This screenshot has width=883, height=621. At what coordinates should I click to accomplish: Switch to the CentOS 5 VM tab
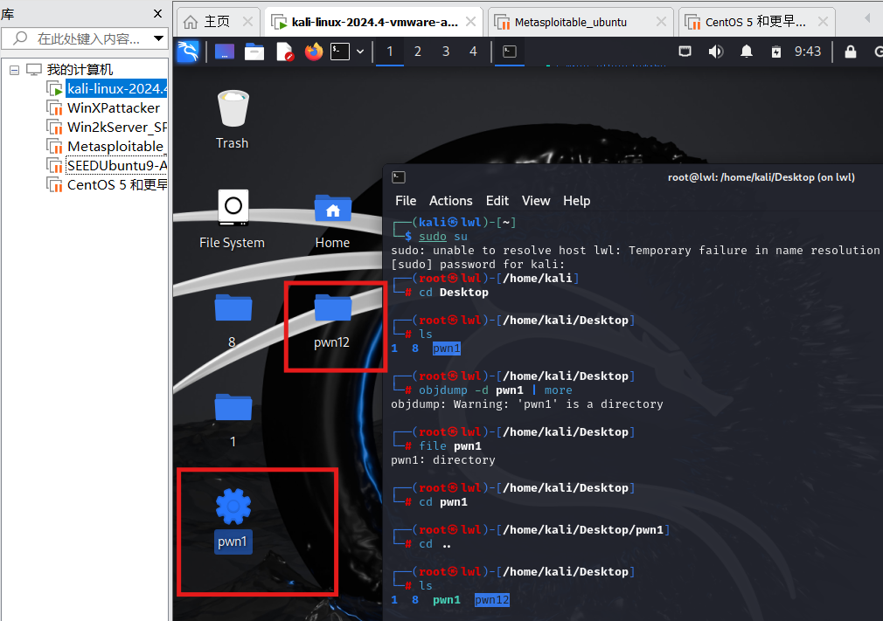pos(755,22)
